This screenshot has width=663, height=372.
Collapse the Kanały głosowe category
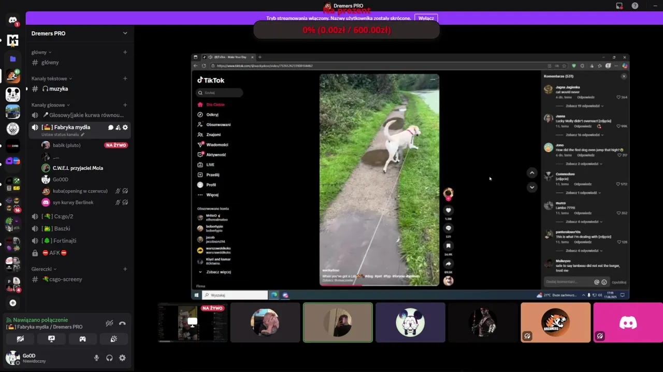point(50,105)
